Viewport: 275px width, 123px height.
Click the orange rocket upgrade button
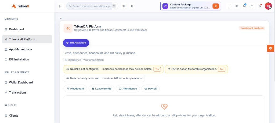[216, 6]
